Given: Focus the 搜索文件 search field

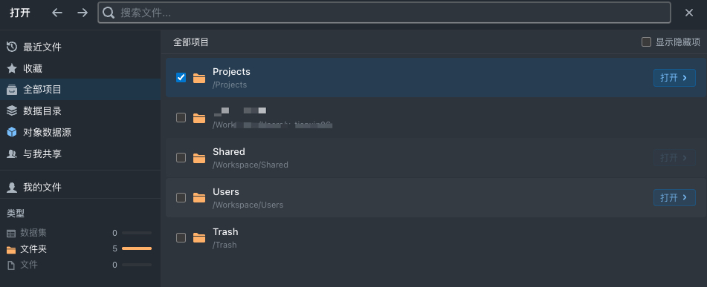Looking at the screenshot, I should (x=384, y=13).
